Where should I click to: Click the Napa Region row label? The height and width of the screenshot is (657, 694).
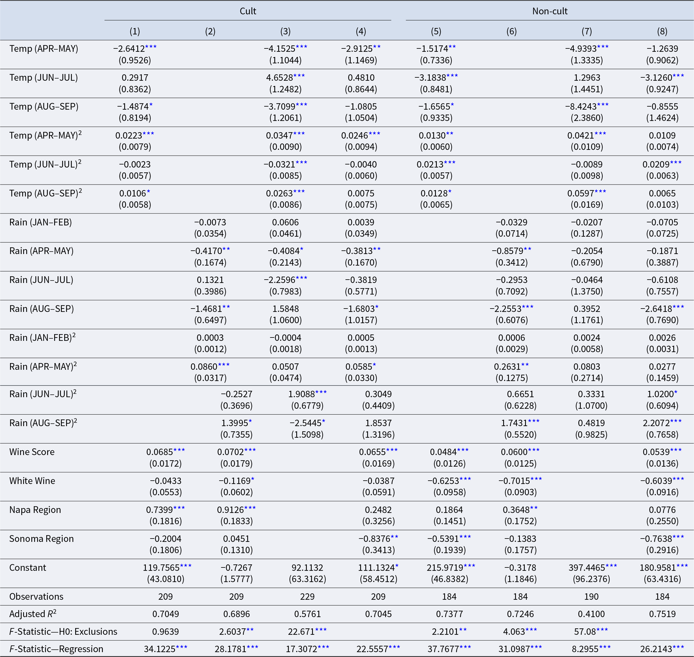tap(35, 510)
